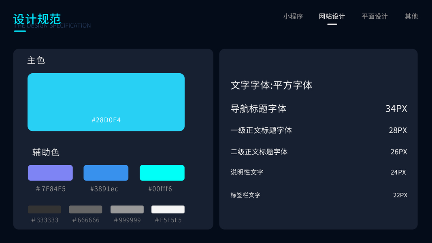Select the cyan #00fff6 swatch
The width and height of the screenshot is (432, 243).
pos(162,173)
